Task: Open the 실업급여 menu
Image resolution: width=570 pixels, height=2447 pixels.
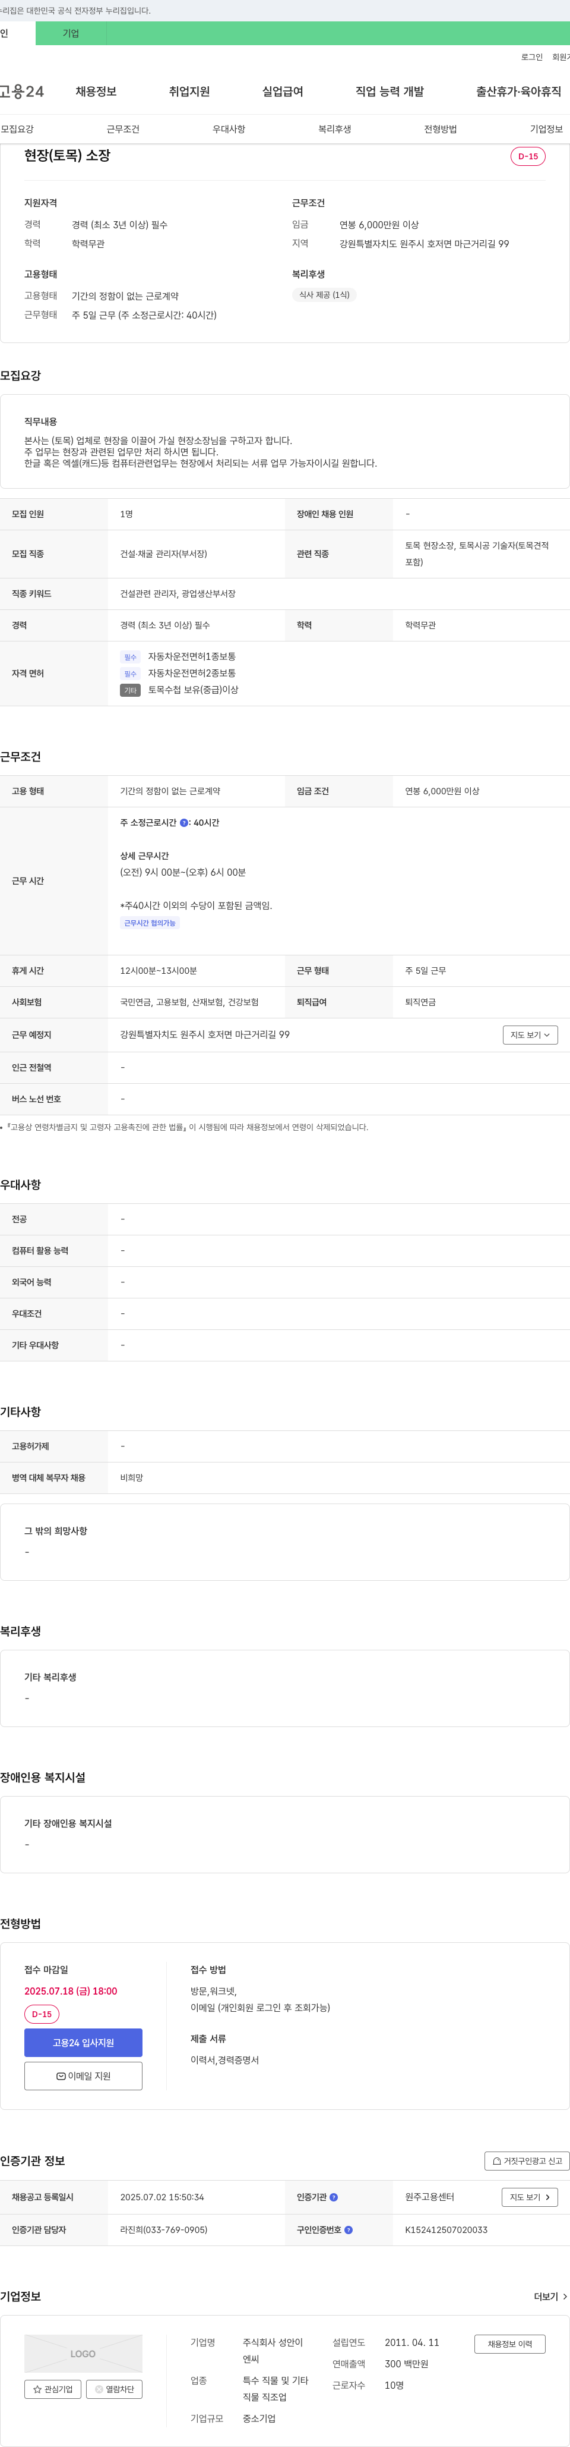Action: click(x=283, y=92)
